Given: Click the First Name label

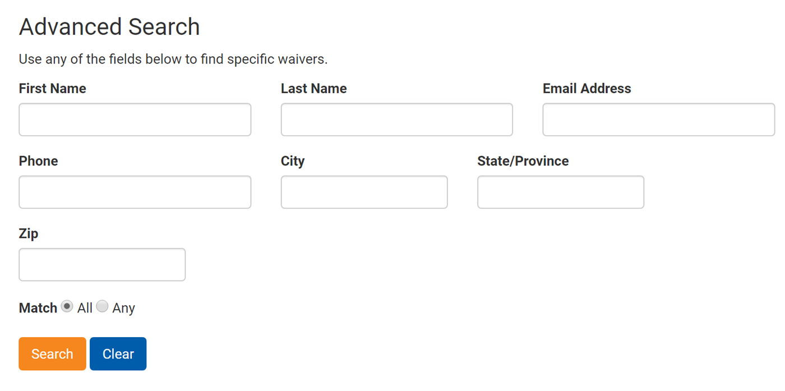Looking at the screenshot, I should [x=52, y=88].
